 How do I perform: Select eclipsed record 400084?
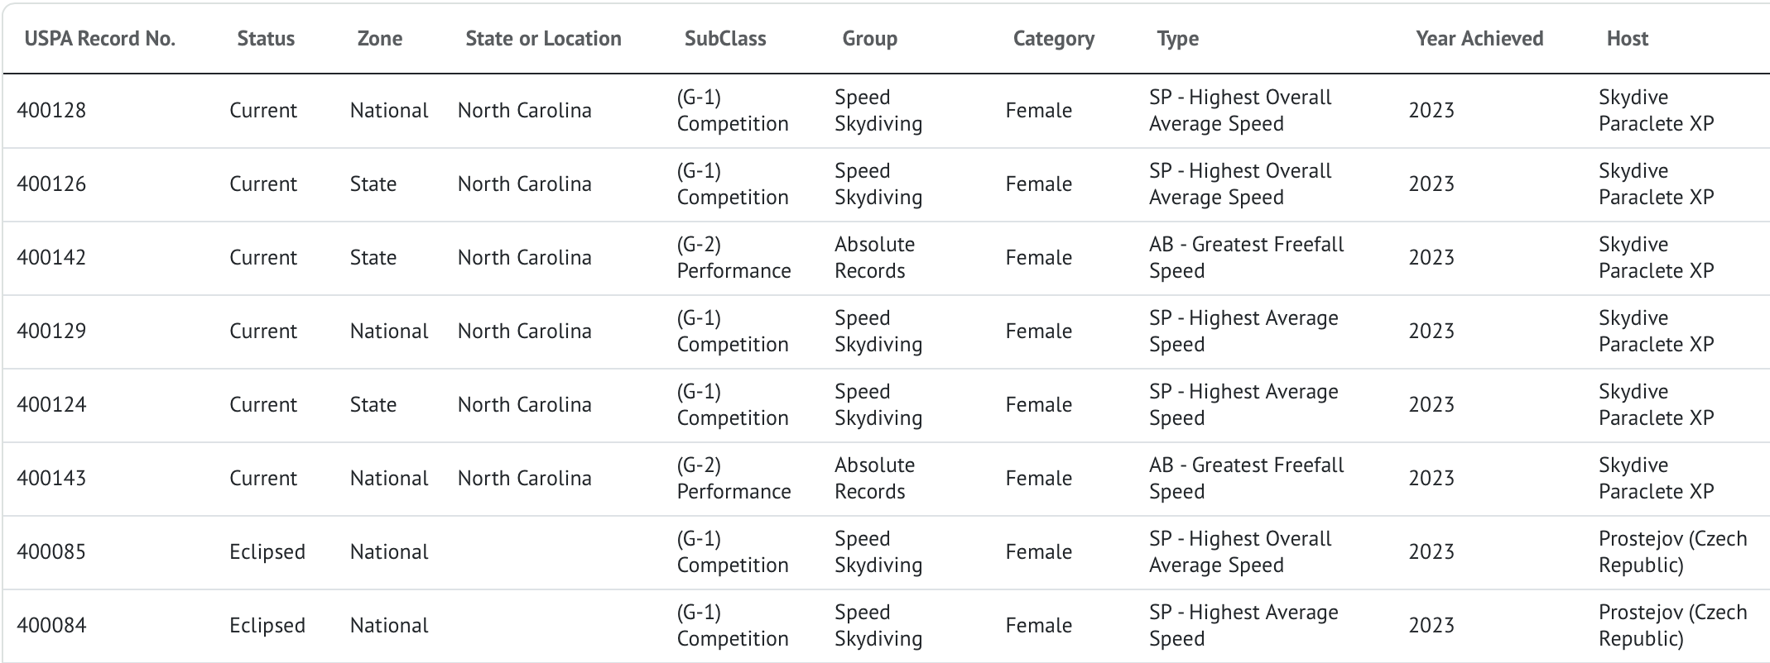51,626
